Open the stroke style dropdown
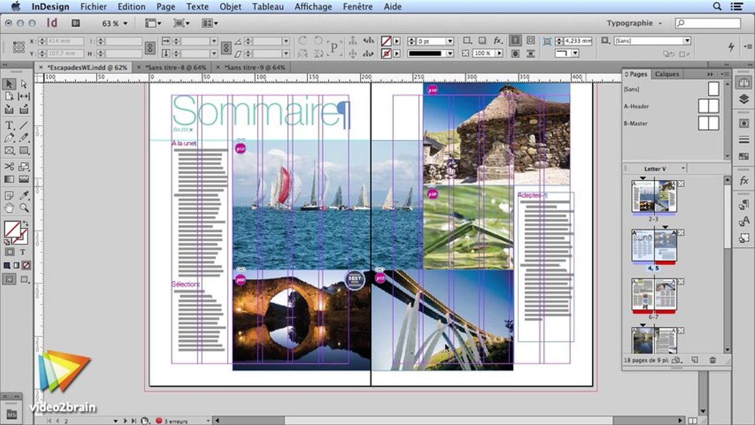 click(x=451, y=53)
